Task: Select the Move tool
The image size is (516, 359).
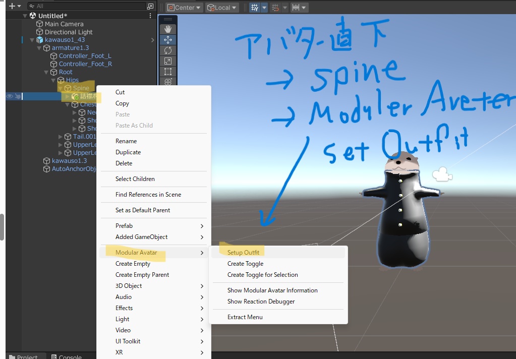Action: click(168, 40)
